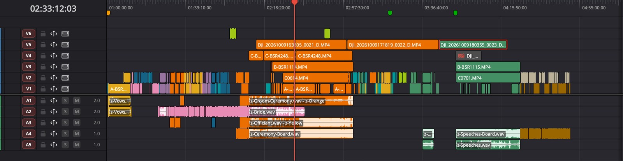623x161 pixels.
Task: Disable video track V5 with filmstrip icon
Action: (65, 45)
